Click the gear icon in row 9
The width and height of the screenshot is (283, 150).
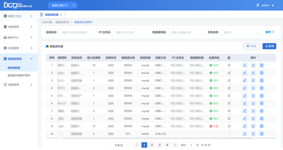[253, 126]
